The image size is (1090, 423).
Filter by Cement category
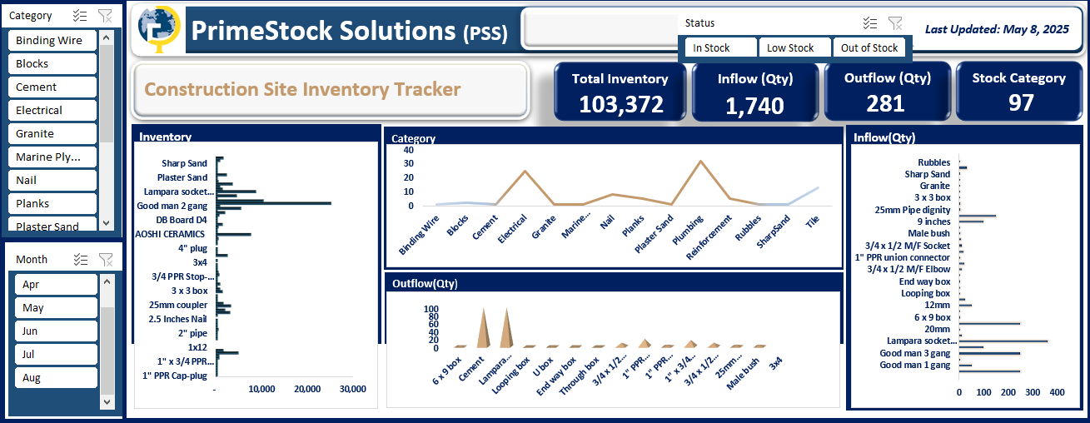[x=52, y=87]
